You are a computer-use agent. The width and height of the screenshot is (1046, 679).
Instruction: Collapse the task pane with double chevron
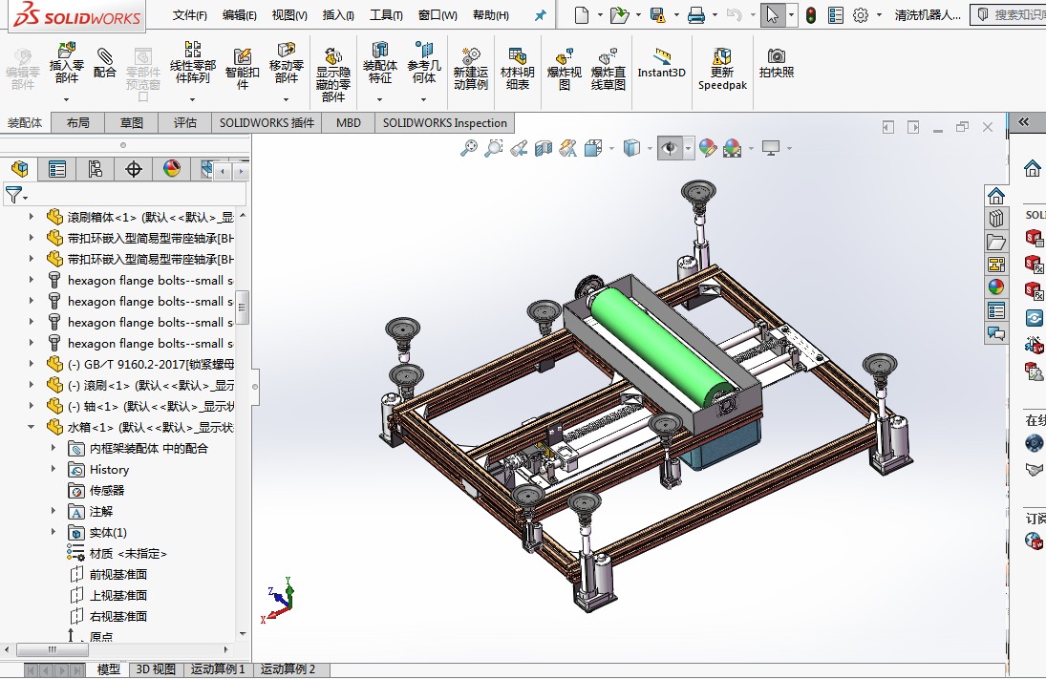(x=1023, y=122)
